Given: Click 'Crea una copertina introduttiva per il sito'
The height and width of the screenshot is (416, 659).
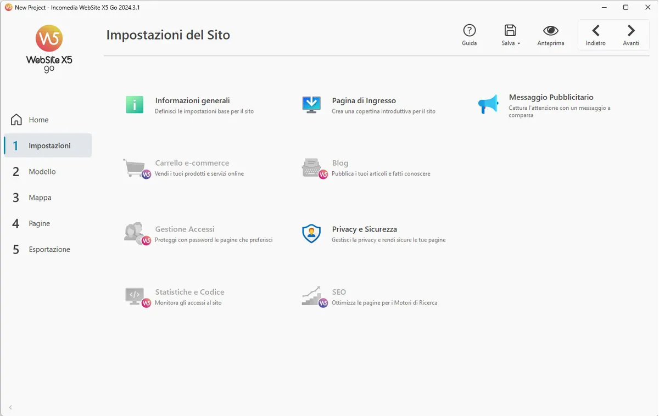Looking at the screenshot, I should click(383, 111).
